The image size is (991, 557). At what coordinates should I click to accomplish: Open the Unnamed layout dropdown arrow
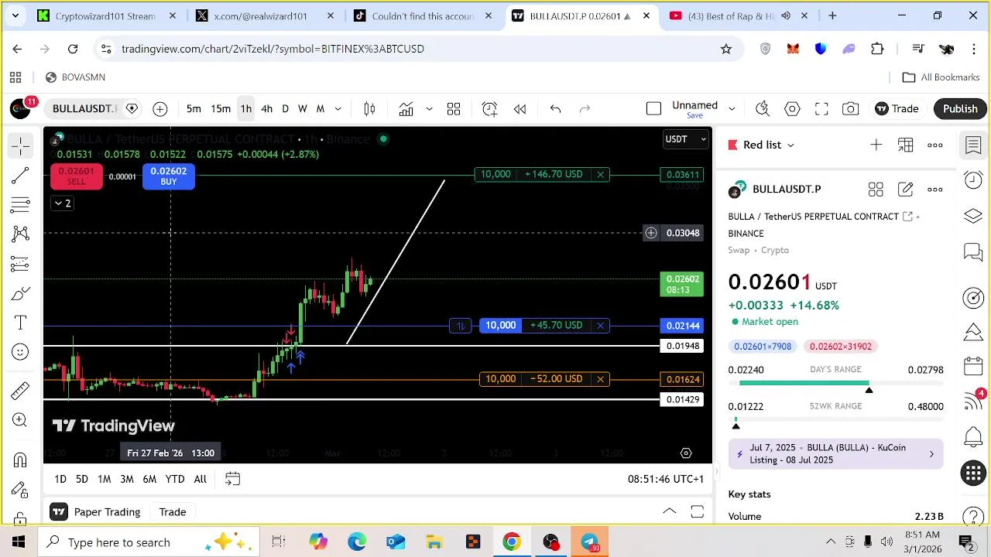(x=731, y=109)
